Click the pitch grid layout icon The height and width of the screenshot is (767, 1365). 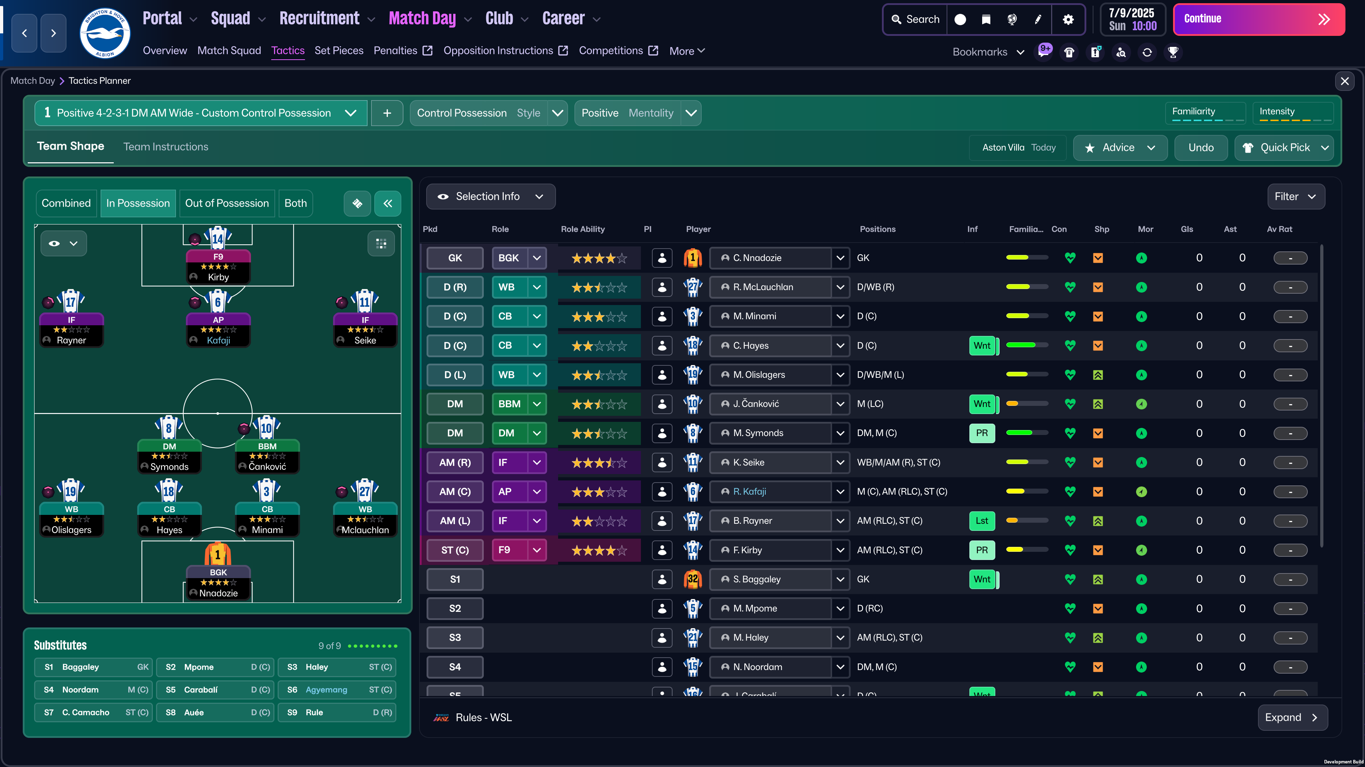pyautogui.click(x=381, y=244)
